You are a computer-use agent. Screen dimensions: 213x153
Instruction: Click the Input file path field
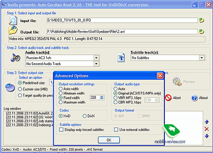click(122, 20)
